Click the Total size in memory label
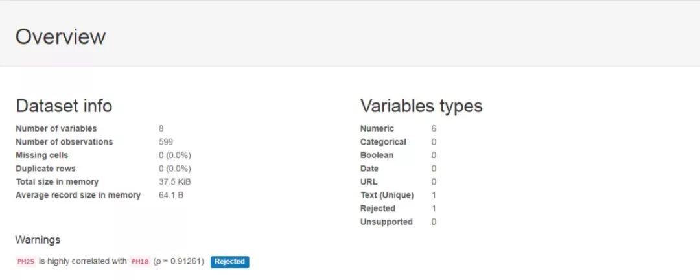 (x=57, y=182)
